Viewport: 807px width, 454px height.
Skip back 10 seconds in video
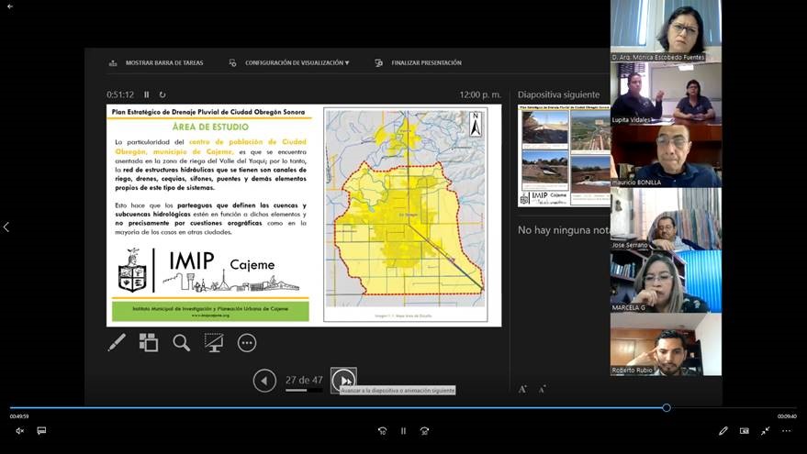tap(382, 430)
